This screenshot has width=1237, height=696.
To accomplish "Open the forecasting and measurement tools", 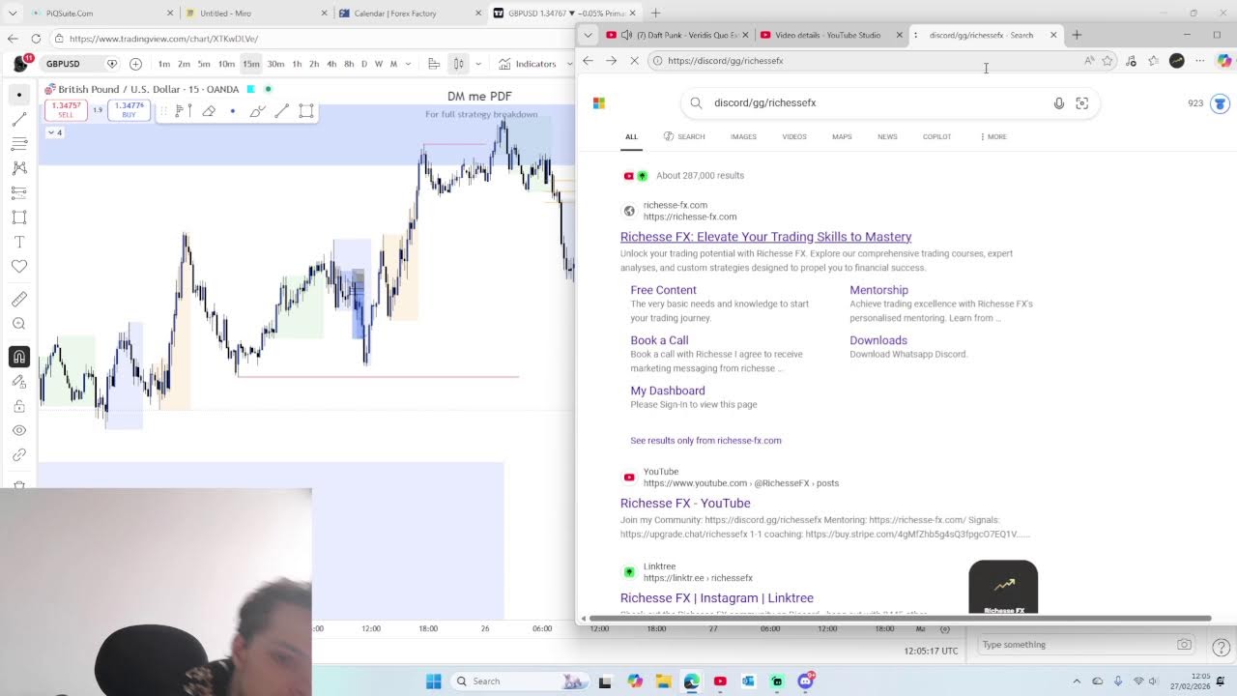I will [18, 192].
